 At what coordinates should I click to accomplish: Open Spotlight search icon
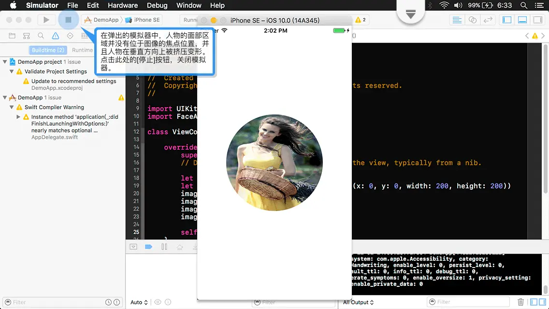click(524, 5)
